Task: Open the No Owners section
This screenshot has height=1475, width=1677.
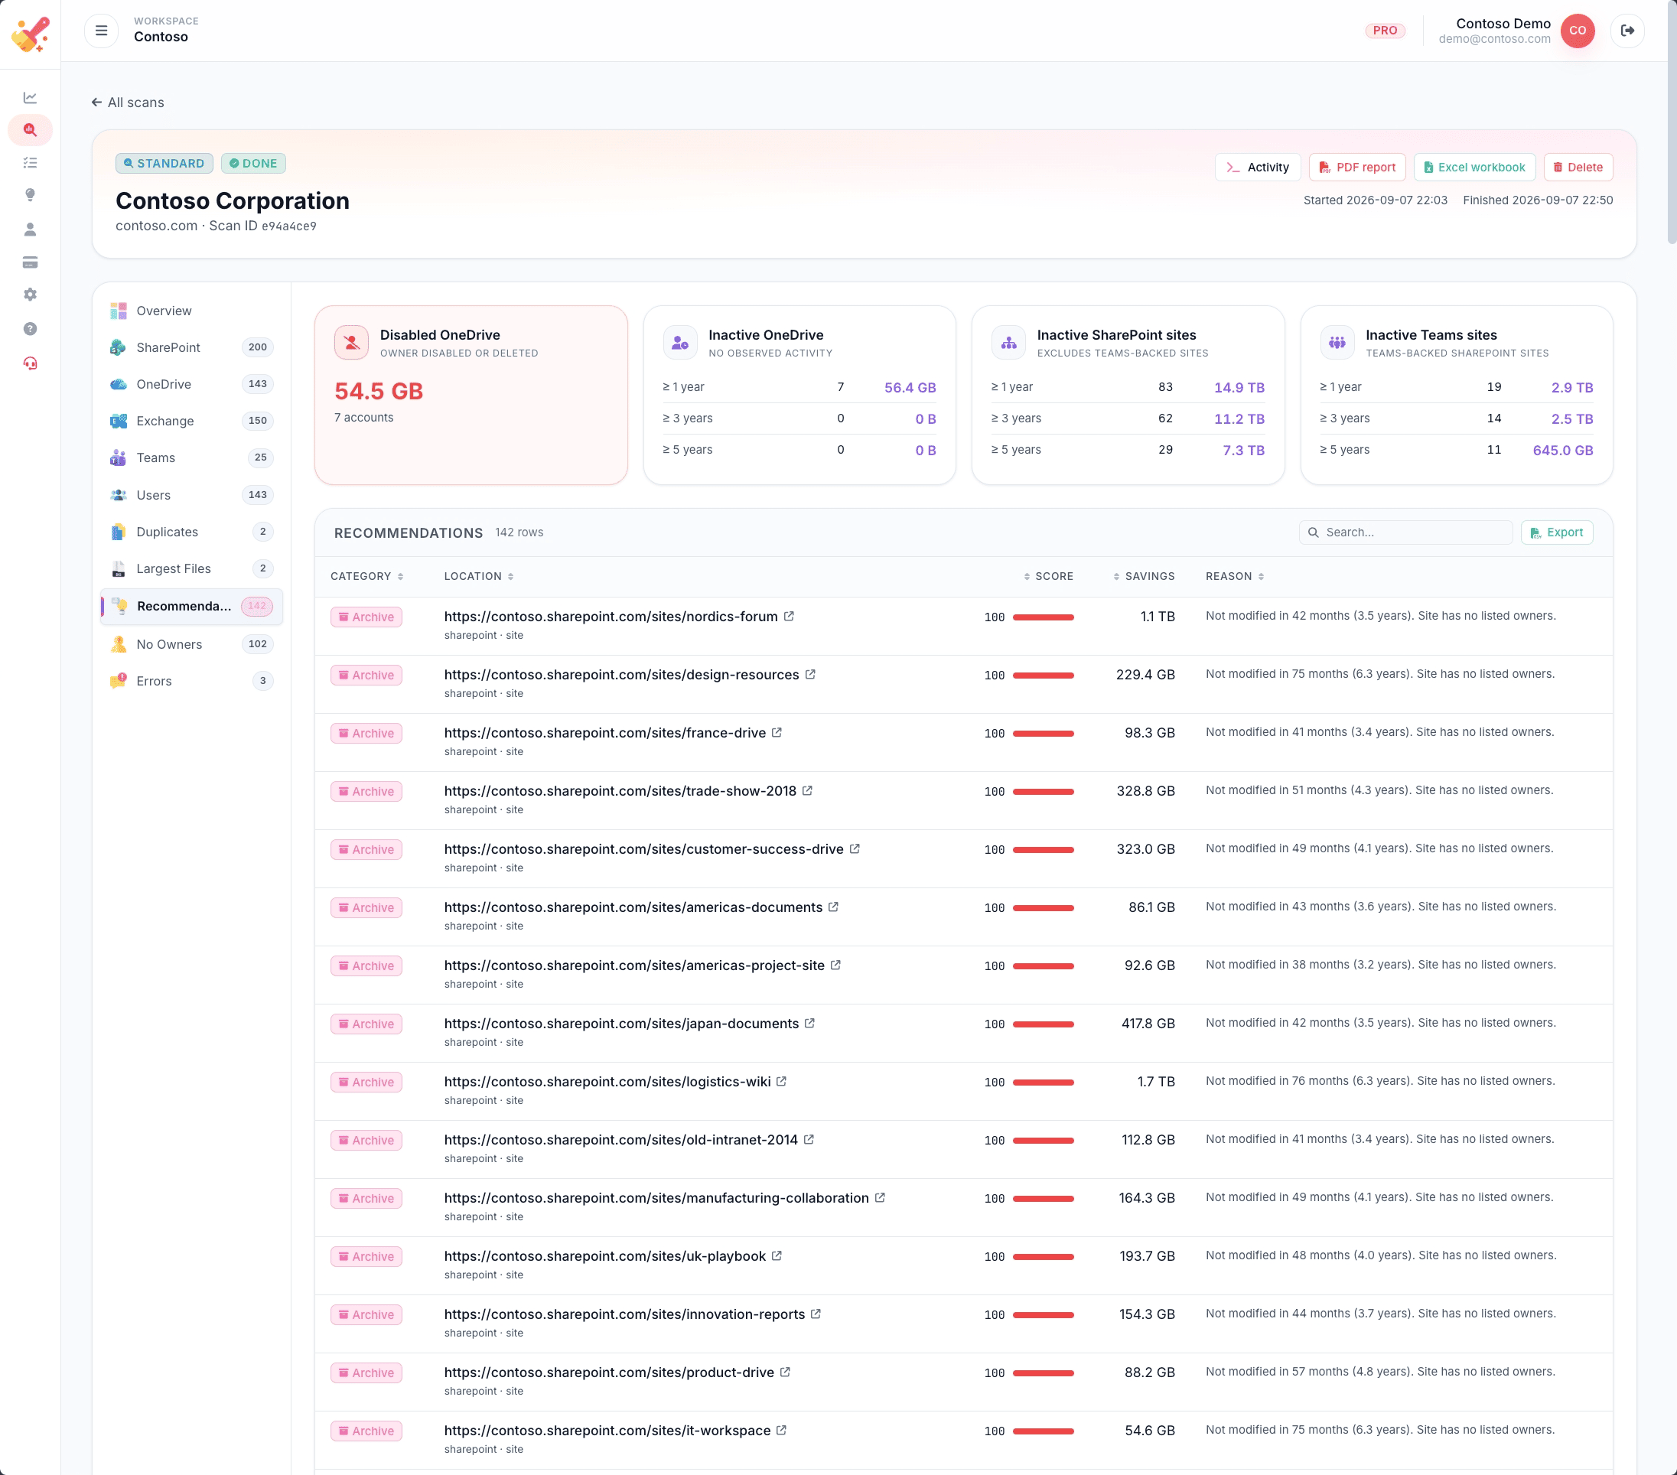Action: (191, 645)
